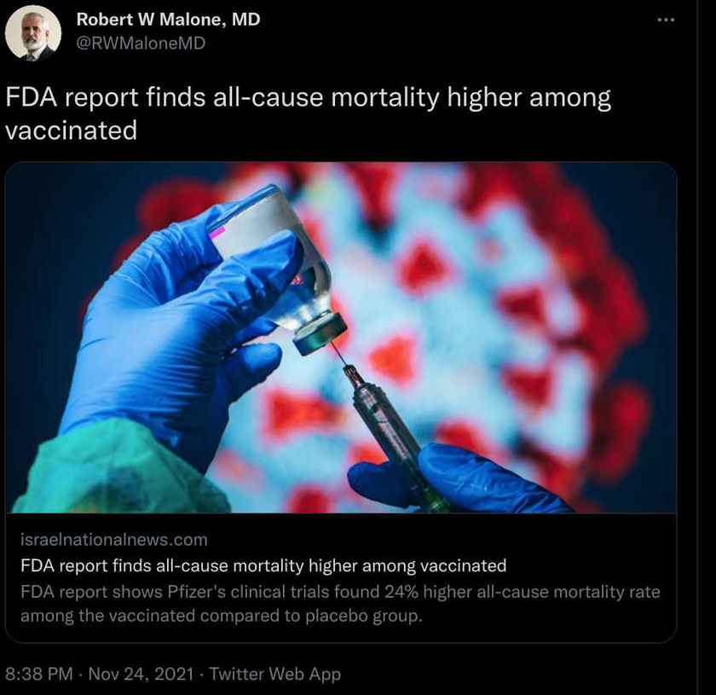
Task: Click the tweet text about FDA report
Action: coord(308,113)
